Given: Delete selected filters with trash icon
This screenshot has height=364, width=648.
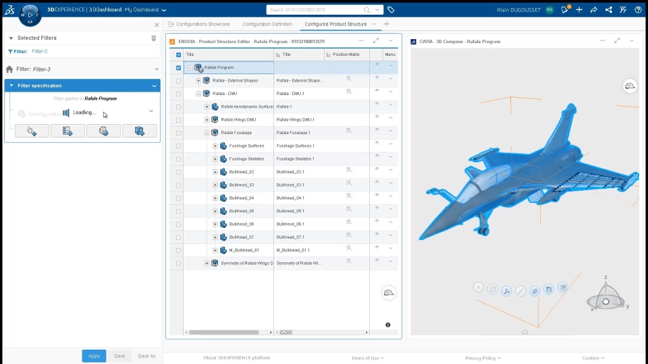Looking at the screenshot, I should (x=154, y=38).
